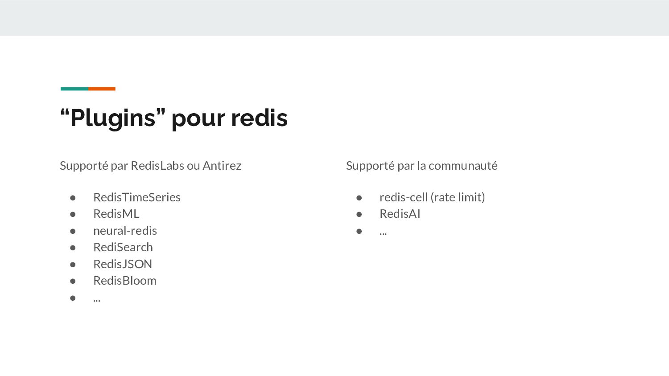Screen dimensions: 669x376
Task: Click the ellipsis under RedisBloom
Action: coord(97,298)
